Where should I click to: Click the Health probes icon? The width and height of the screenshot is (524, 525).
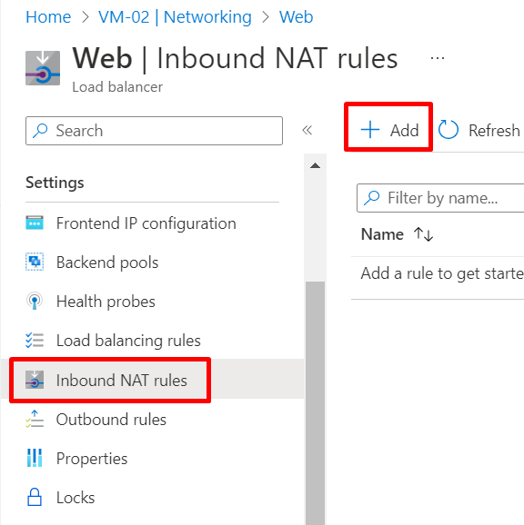click(35, 301)
